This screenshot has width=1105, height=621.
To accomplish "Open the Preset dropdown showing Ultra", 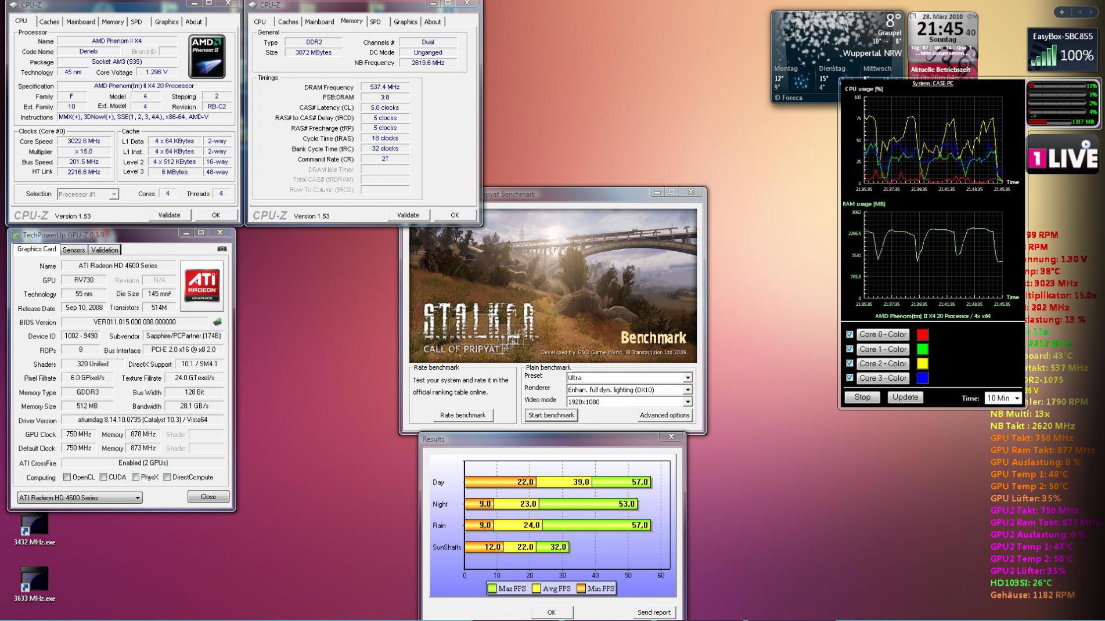I will 629,377.
